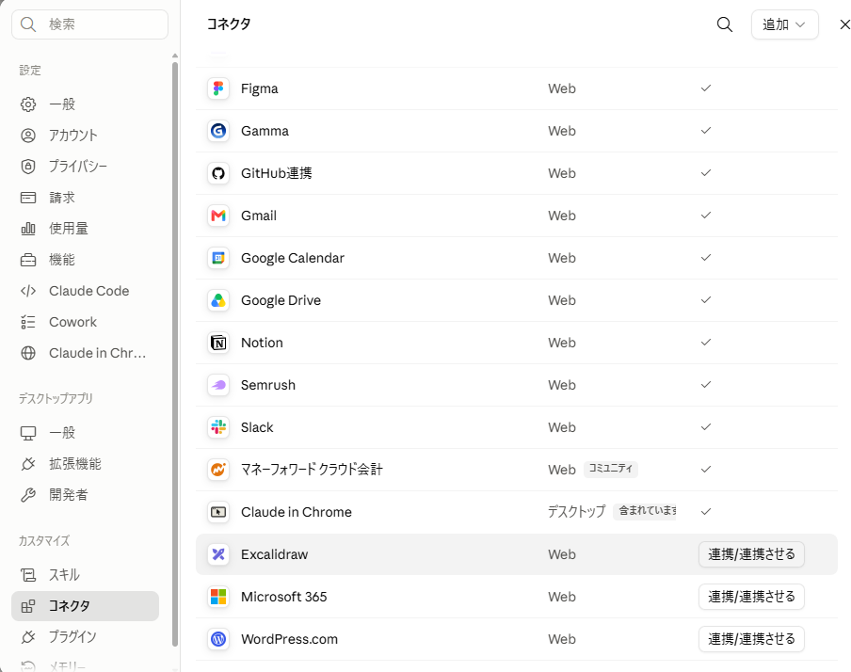Click the Cowork checklist icon
Image resolution: width=851 pixels, height=672 pixels.
click(x=28, y=322)
